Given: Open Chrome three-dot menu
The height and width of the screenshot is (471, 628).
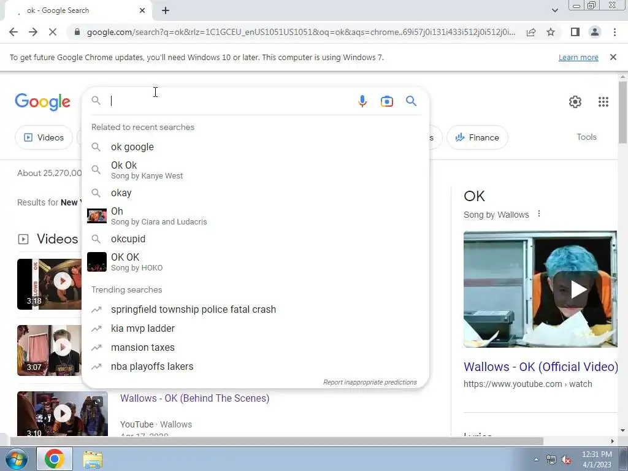Looking at the screenshot, I should click(x=615, y=32).
